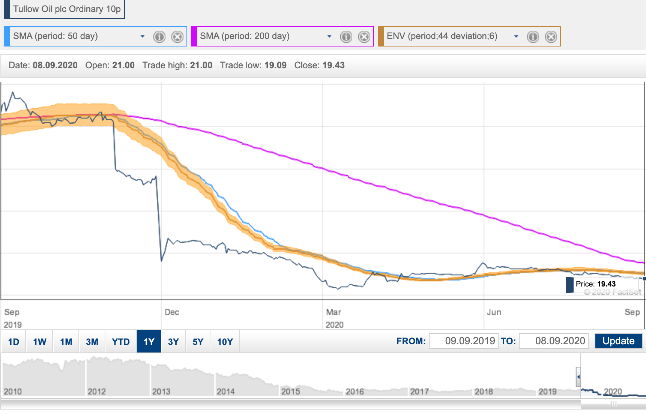Click the magenta SMA 200 color swatch
Image resolution: width=646 pixels, height=414 pixels.
(x=194, y=36)
